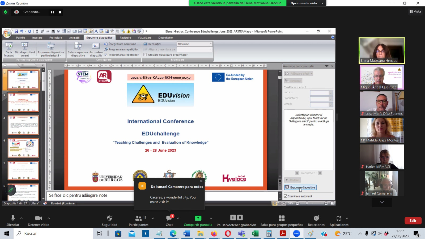Screen dimensions: 425x239
Task: Open the Reacciones menu
Action: coord(316,218)
